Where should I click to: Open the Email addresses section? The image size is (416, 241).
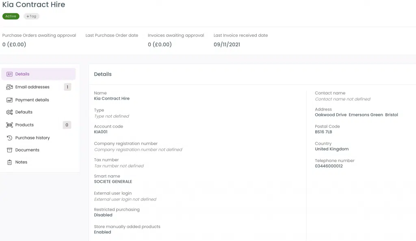(x=39, y=87)
